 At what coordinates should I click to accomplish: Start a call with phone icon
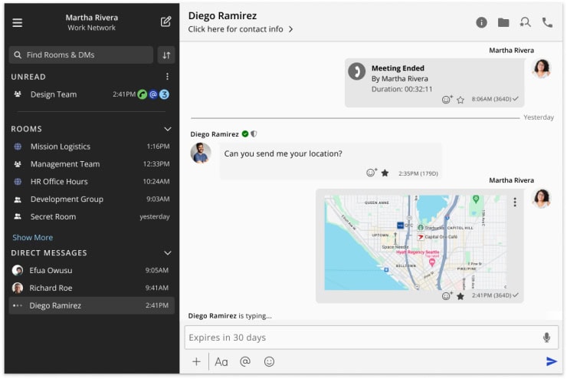(547, 22)
